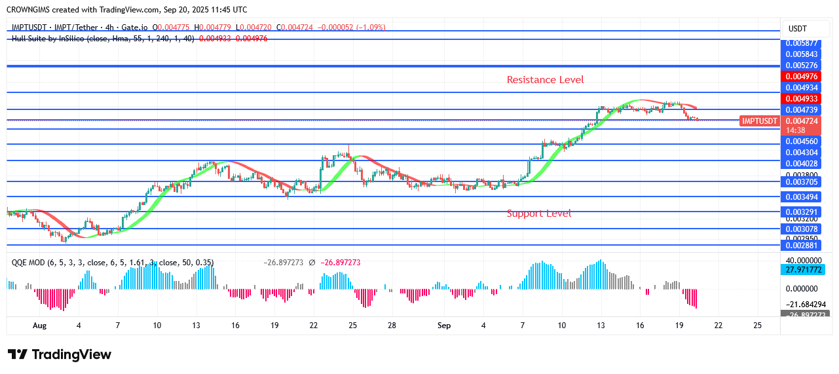Click the 0.004724 current price label

(x=801, y=121)
